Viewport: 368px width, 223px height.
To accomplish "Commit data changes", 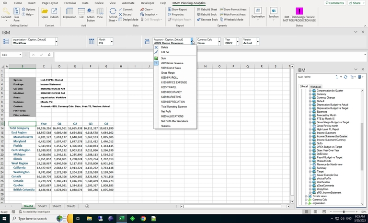I will (126, 10).
